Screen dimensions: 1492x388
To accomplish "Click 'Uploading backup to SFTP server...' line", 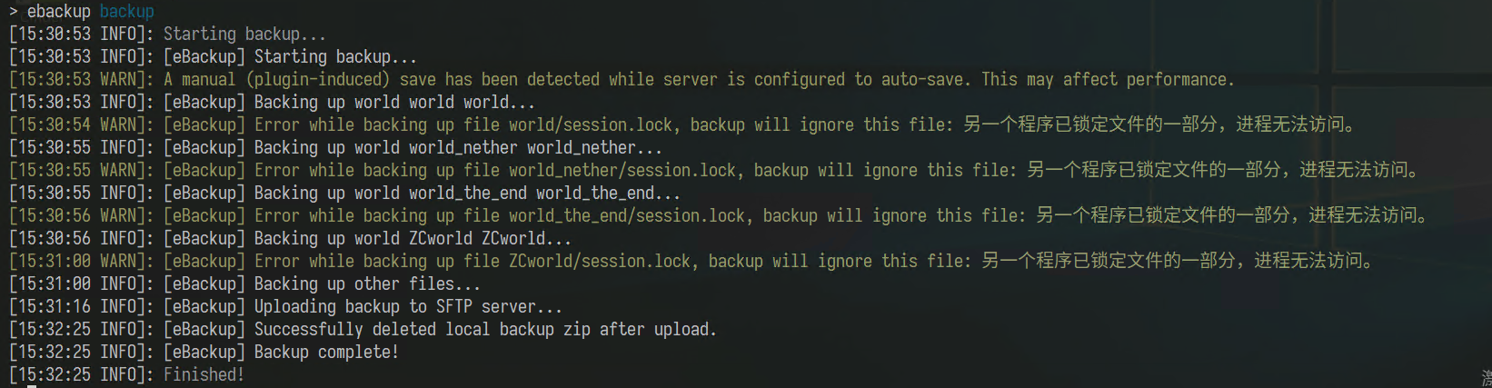I will pyautogui.click(x=408, y=306).
